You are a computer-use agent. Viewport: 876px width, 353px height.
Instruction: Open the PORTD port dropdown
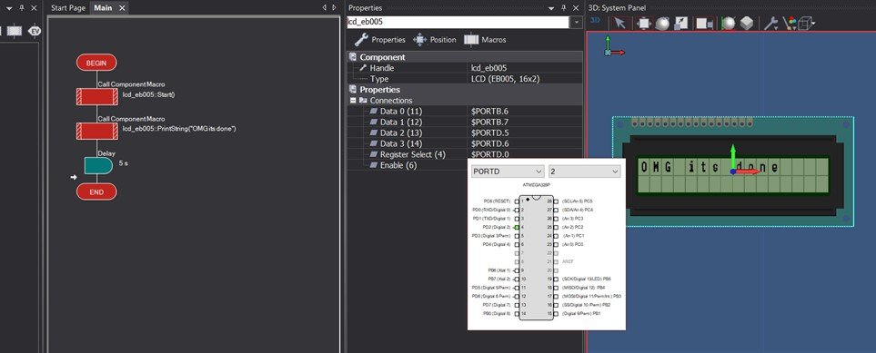(508, 172)
